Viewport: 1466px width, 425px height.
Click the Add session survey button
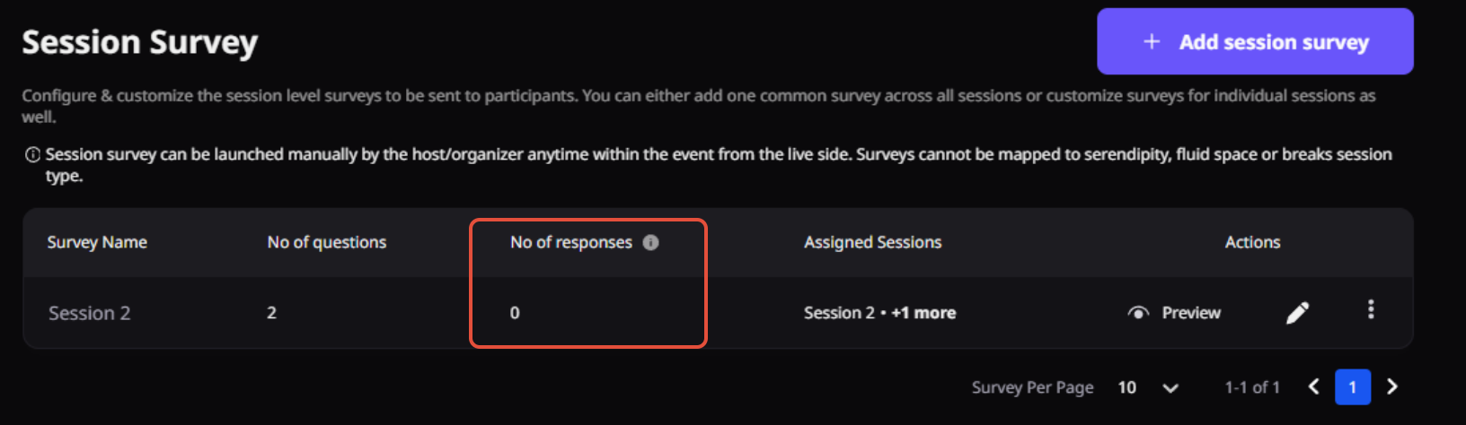coord(1255,42)
